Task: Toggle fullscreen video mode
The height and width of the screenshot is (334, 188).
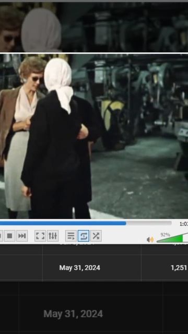Action: point(40,236)
